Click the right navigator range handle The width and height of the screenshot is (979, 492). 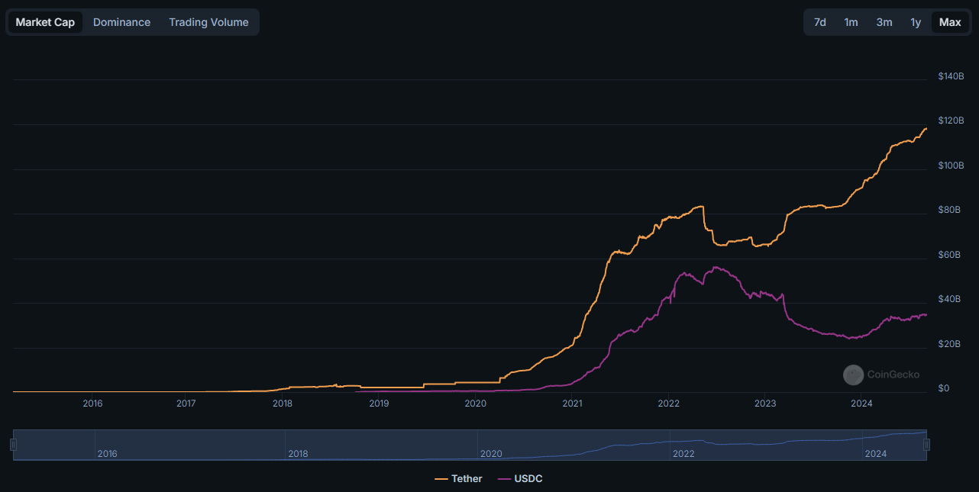(x=926, y=445)
